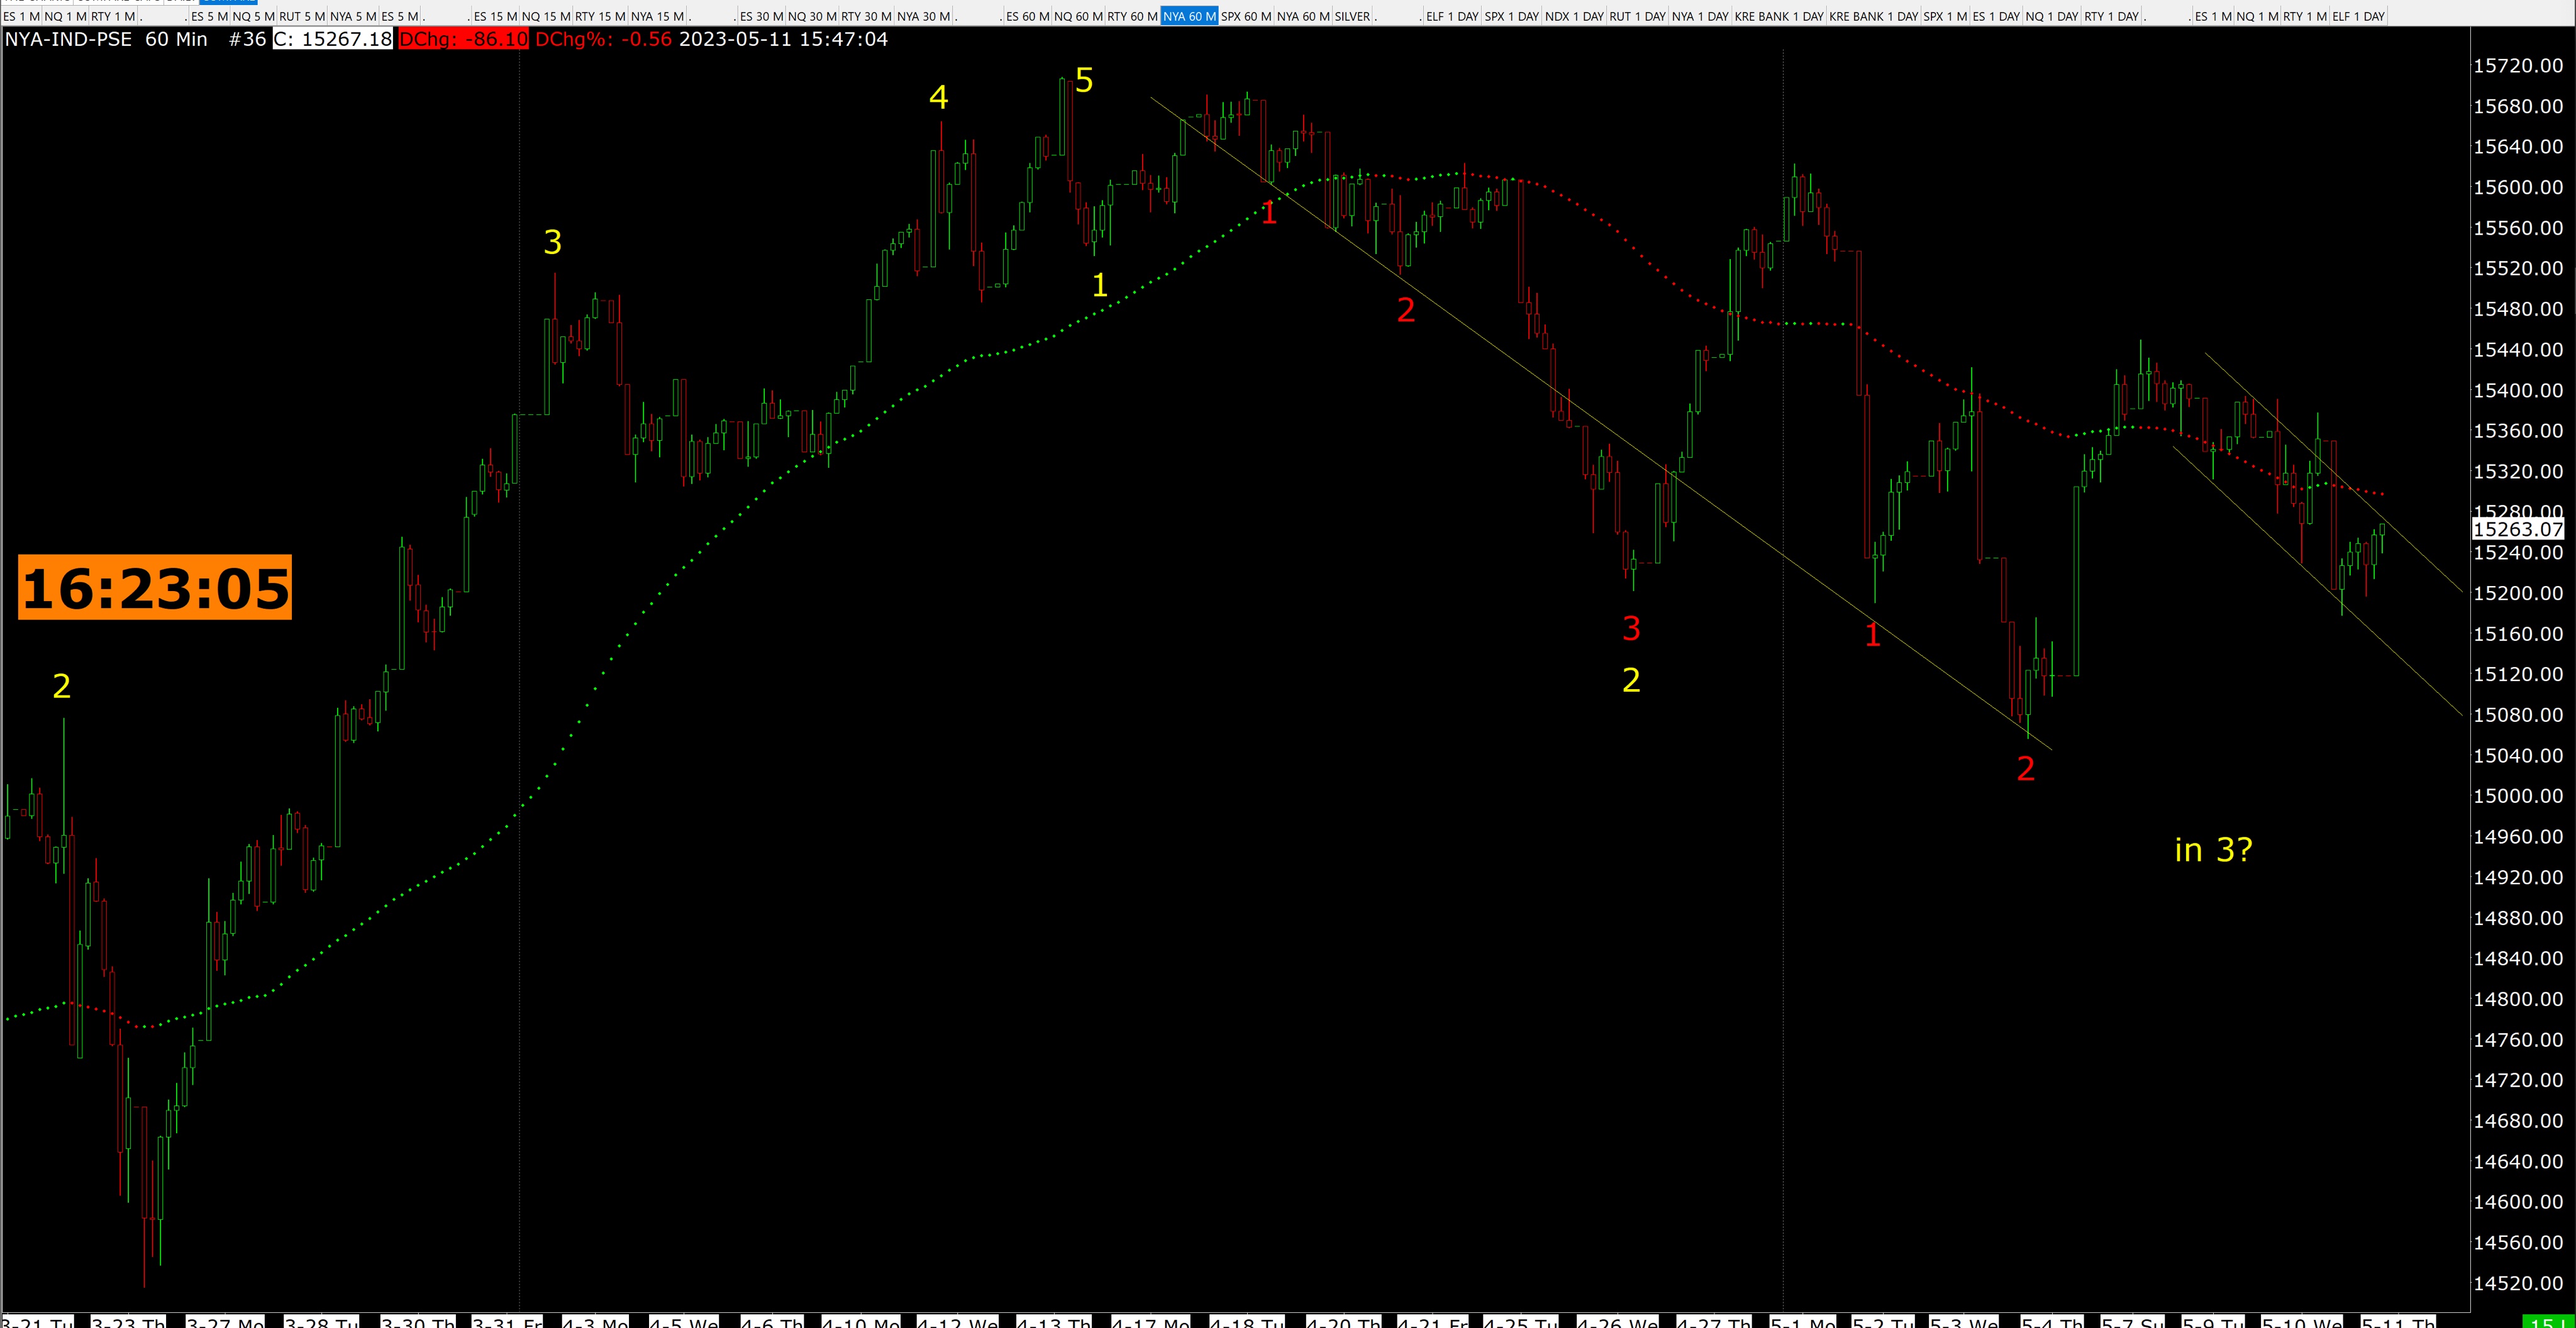Select the yellow wave label 5 annotation
2576x1328 pixels.
pos(1084,80)
